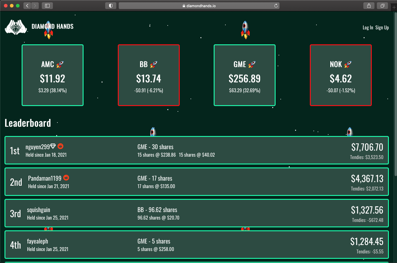397x263 pixels.
Task: Click the DIAMOND HANDS site title
Action: (53, 26)
